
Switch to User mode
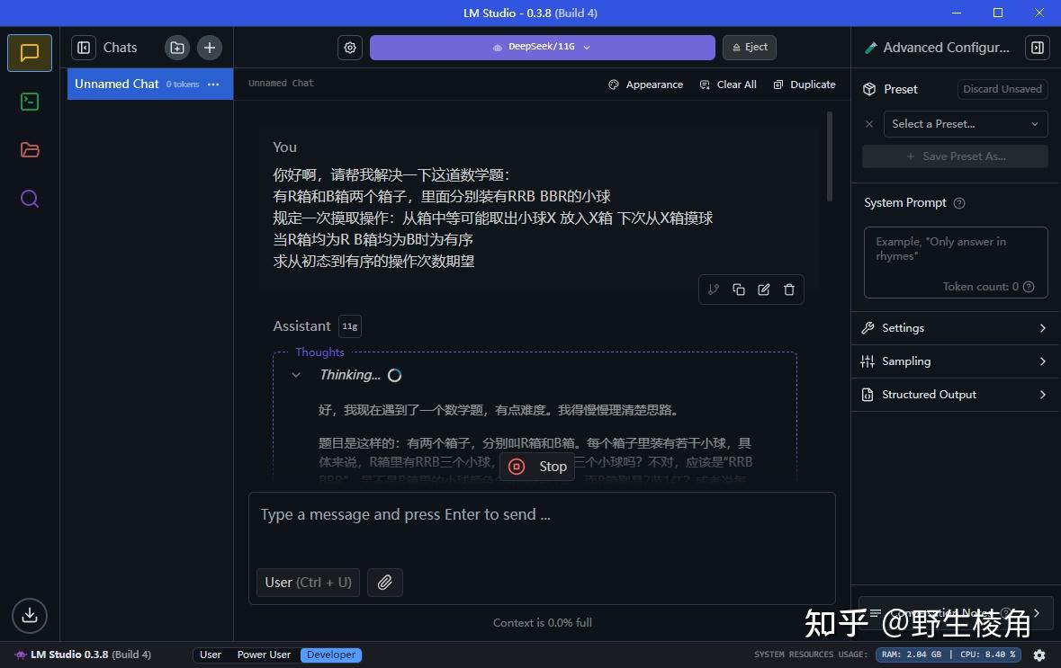coord(211,655)
